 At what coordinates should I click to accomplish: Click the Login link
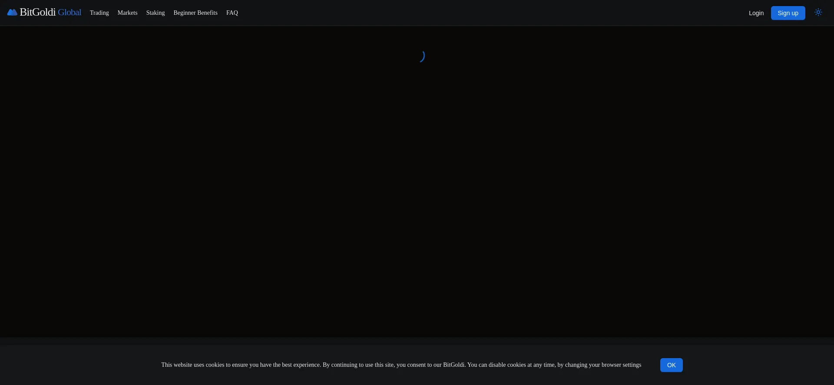tap(756, 13)
